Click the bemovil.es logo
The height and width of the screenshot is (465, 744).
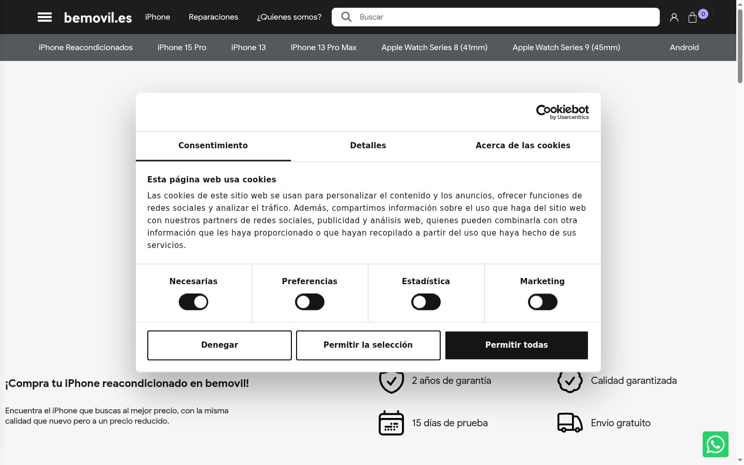tap(98, 18)
